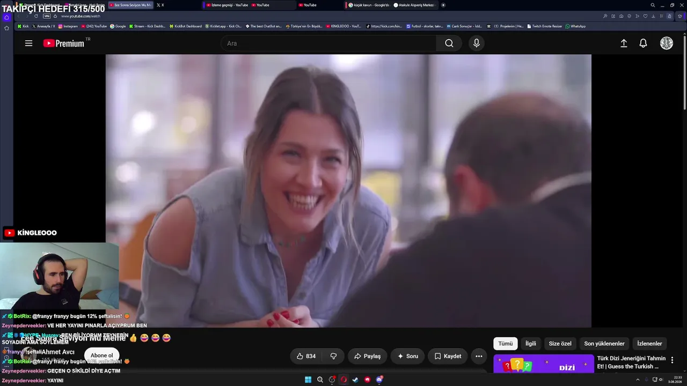Select the 'Size özel' filter chip
Image resolution: width=687 pixels, height=386 pixels.
560,344
